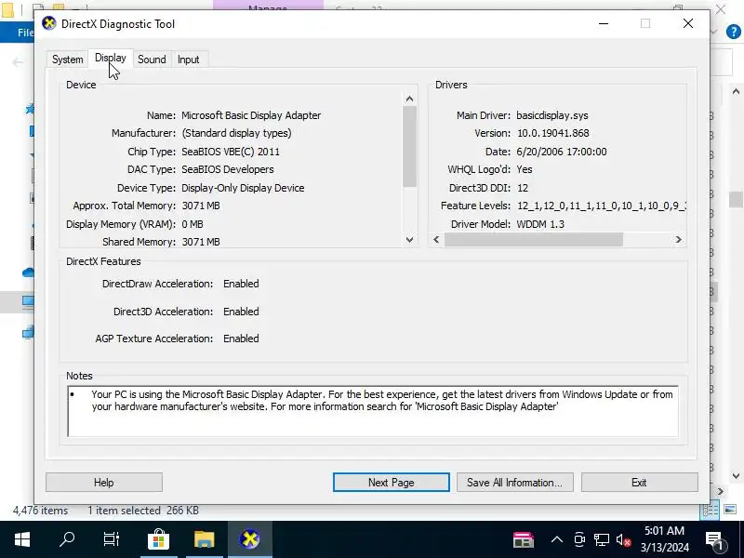Click the Help button
The image size is (744, 558).
click(x=104, y=483)
